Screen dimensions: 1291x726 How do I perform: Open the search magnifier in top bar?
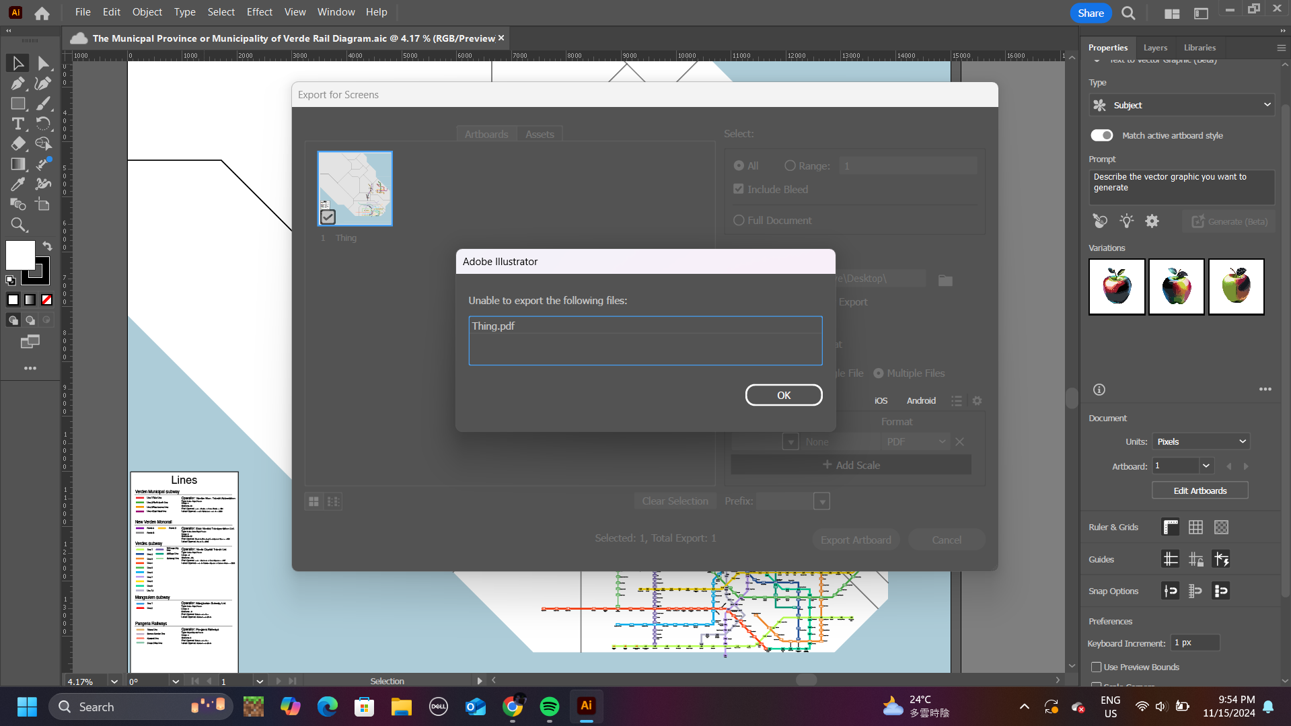(1128, 13)
